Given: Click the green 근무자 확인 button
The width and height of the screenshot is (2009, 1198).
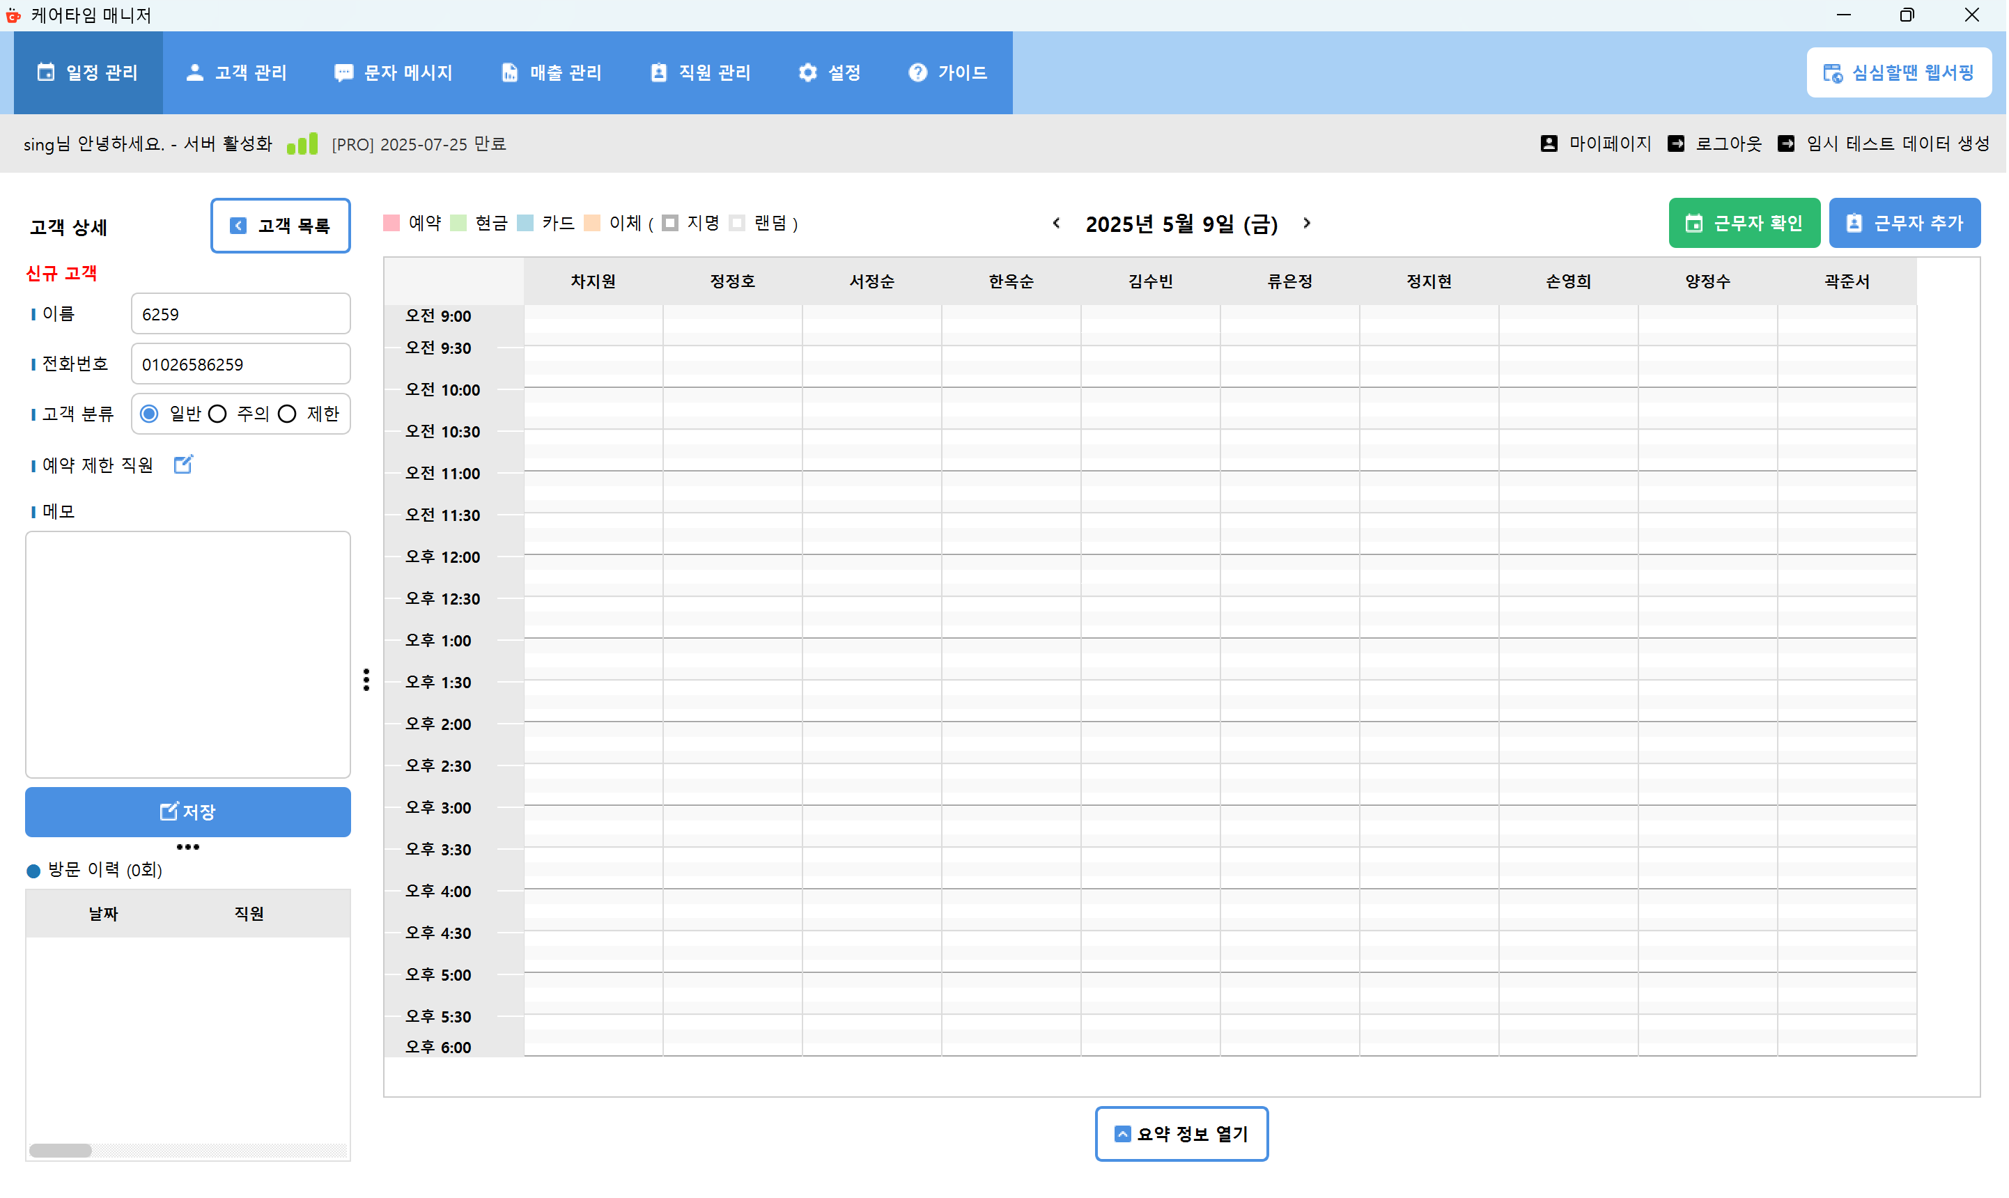Looking at the screenshot, I should (x=1746, y=224).
